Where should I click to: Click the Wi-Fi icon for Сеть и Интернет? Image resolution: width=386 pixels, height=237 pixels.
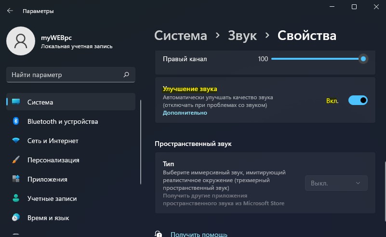(16, 140)
